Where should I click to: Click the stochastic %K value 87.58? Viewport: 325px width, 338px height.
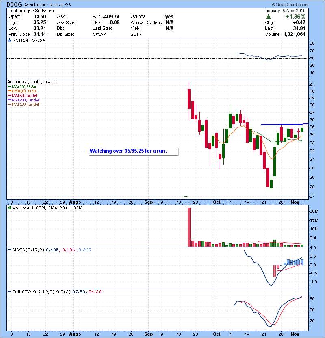point(79,292)
